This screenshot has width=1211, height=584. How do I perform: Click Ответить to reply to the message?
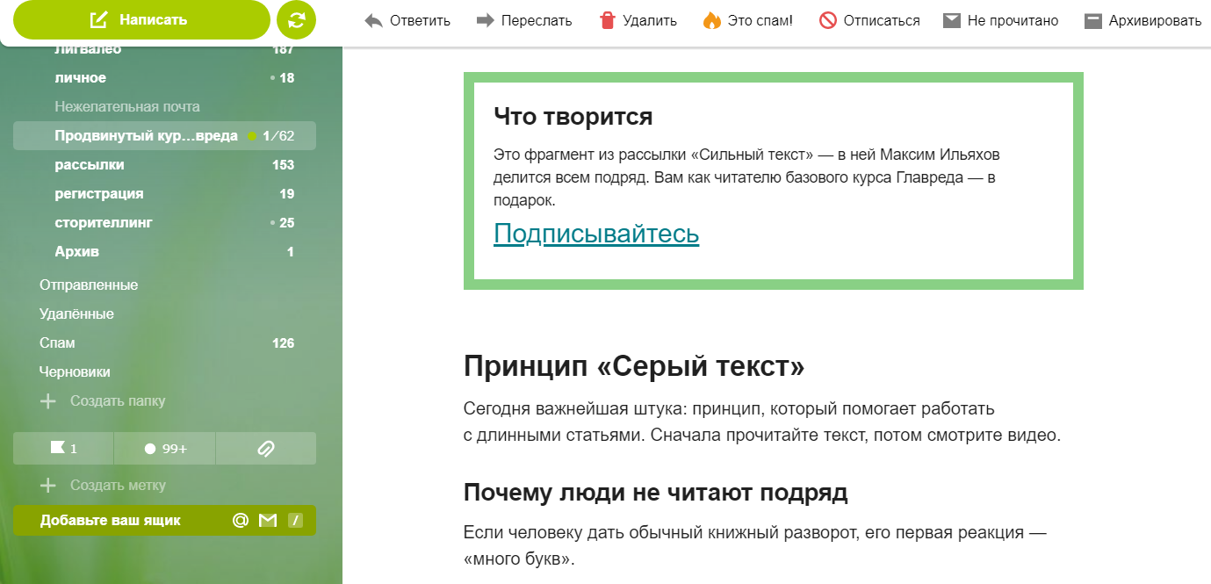point(407,20)
